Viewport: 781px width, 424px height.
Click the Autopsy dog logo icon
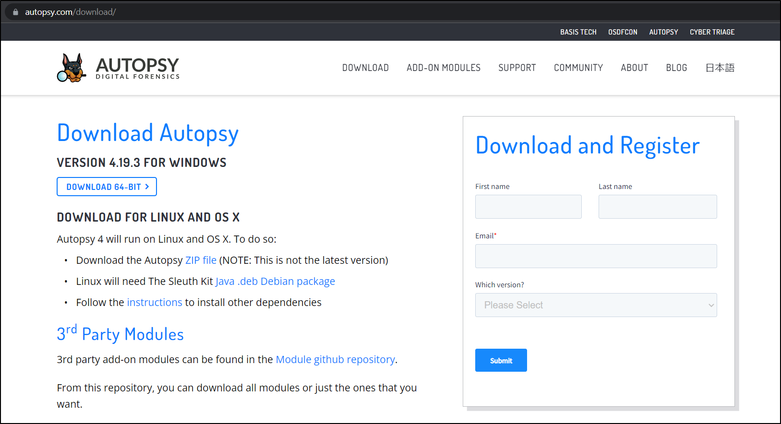[72, 68]
